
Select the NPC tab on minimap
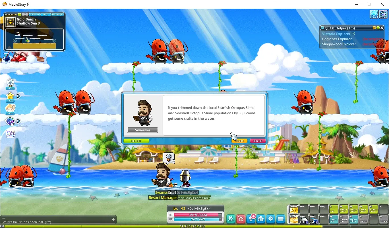pos(45,15)
